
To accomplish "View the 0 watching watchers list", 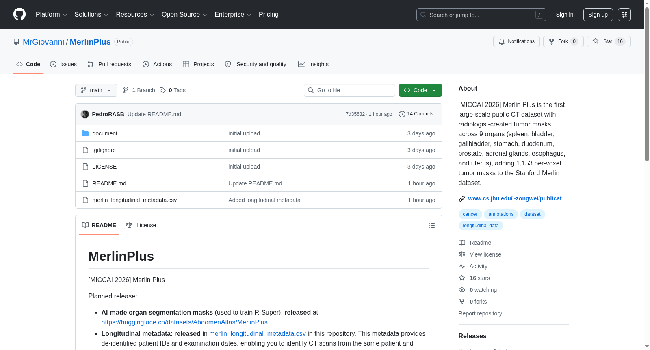I will tap(478, 290).
